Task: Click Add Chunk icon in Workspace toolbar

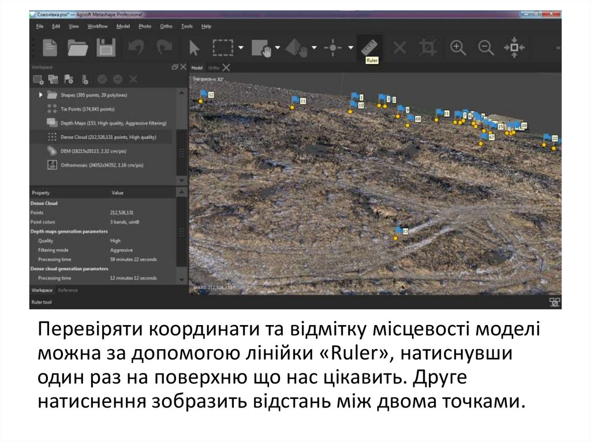Action: tap(38, 80)
